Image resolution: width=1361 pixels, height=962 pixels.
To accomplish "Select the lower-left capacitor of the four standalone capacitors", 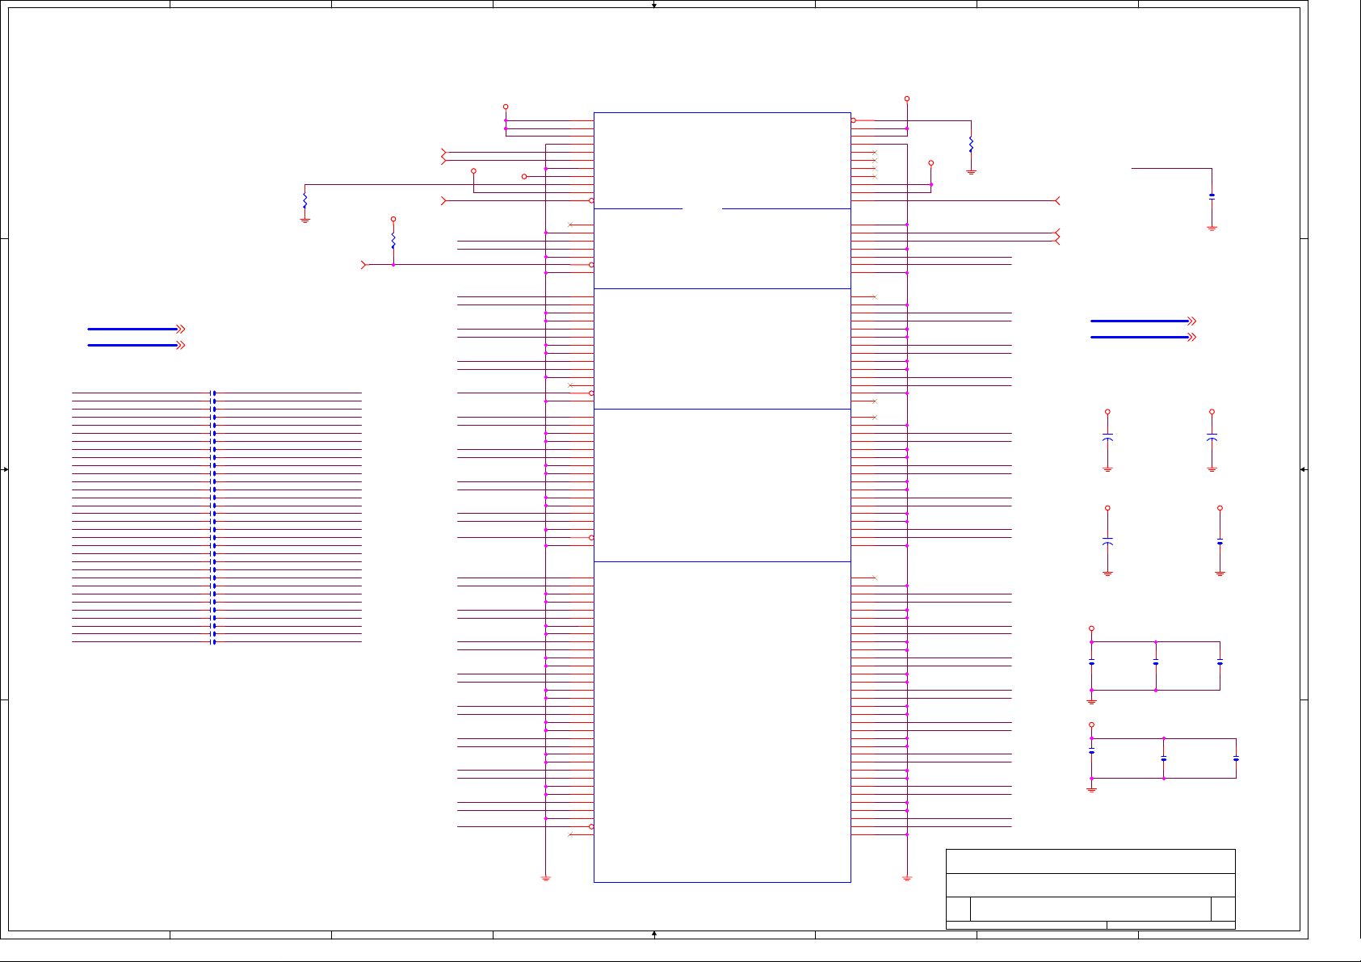I will (x=1107, y=541).
